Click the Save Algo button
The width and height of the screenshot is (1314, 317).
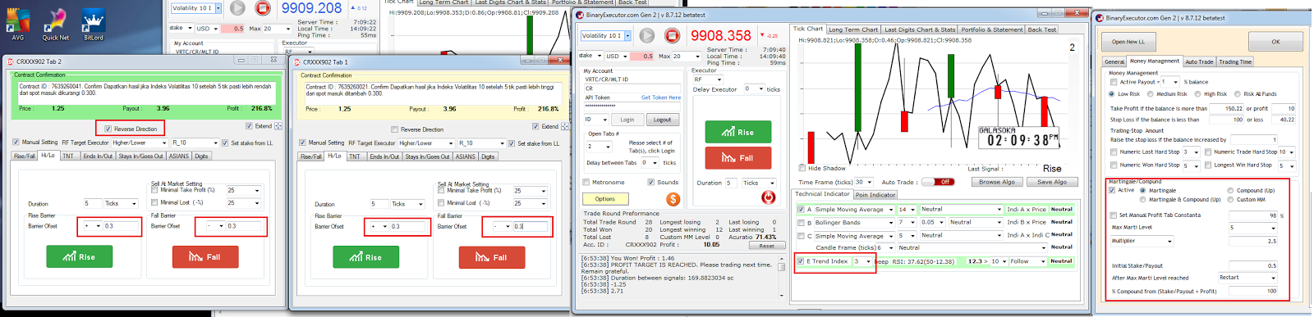(x=1052, y=182)
